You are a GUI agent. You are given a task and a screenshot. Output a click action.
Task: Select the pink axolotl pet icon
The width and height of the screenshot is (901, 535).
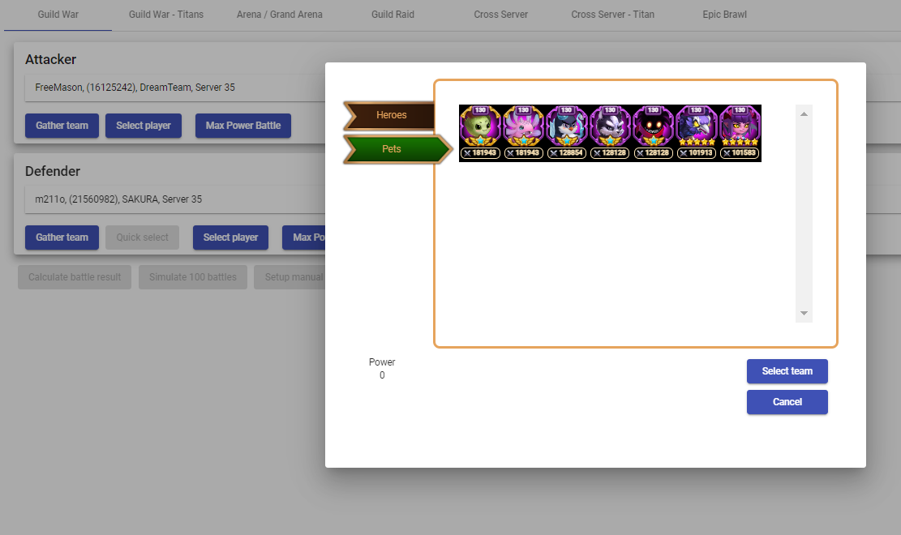pyautogui.click(x=523, y=133)
